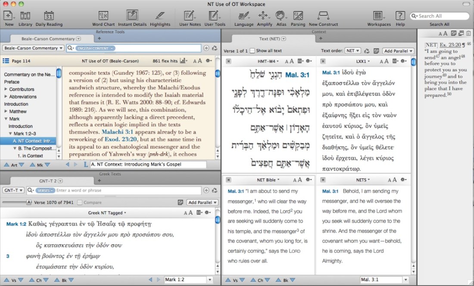Toggle the Compare checkbox

[x=80, y=202]
